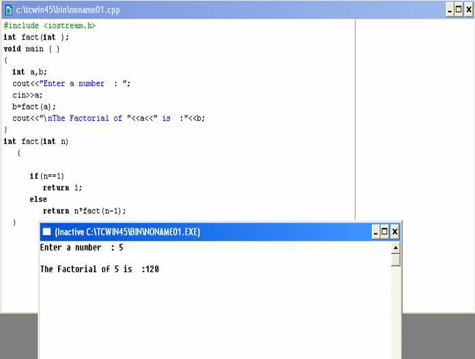Click the 'int fact(int );' prototype line
Image resolution: width=475 pixels, height=359 pixels.
[x=36, y=38]
